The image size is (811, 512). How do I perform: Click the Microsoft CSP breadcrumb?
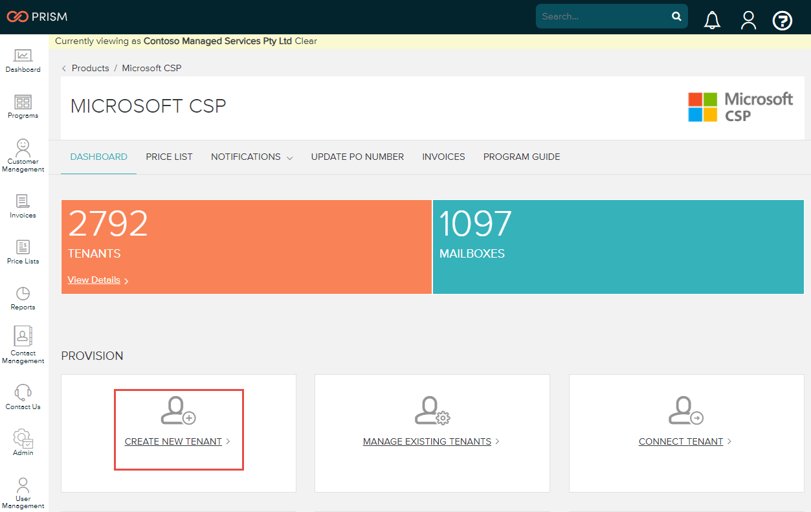[x=151, y=68]
